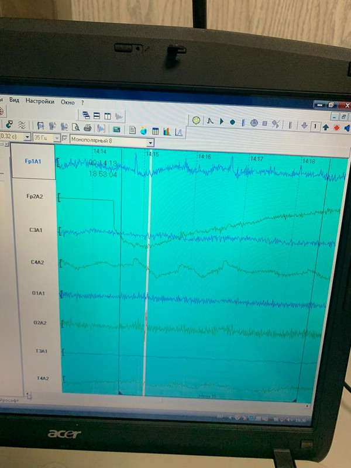This screenshot has width=351, height=468.
Task: Click the 14:16 time marker
Action: (x=204, y=156)
